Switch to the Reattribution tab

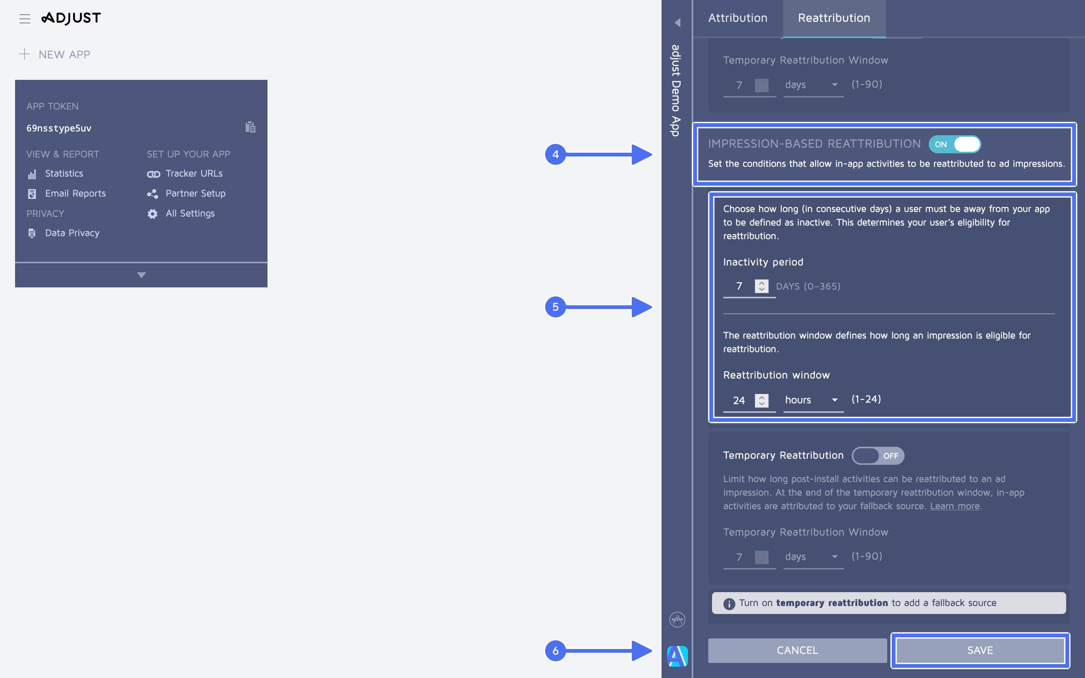(834, 18)
